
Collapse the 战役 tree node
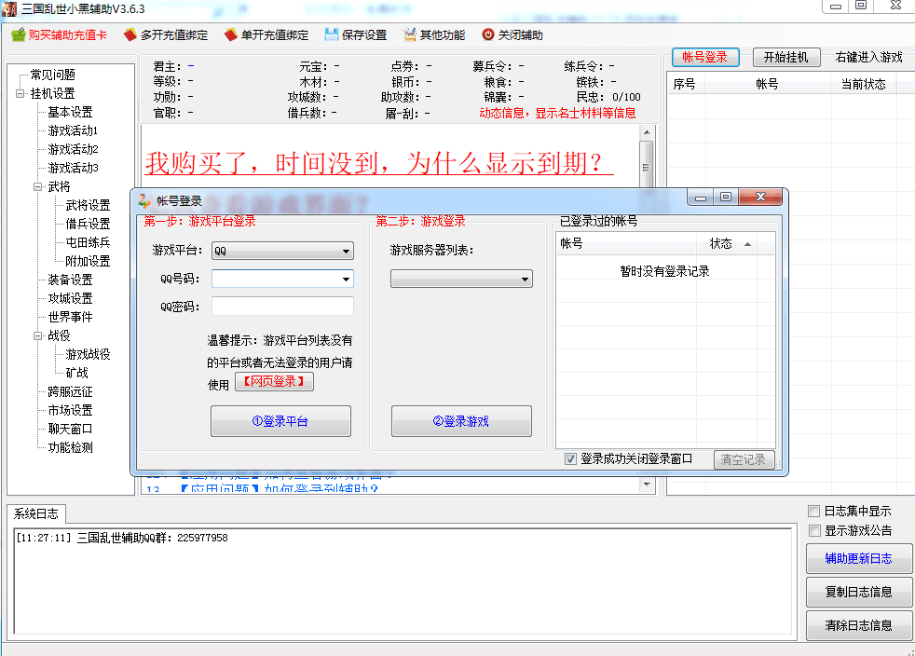pos(38,335)
